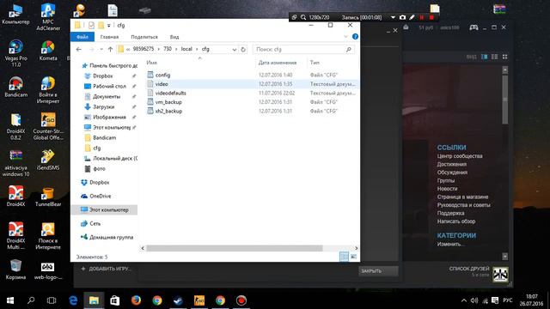Go back in Explorer navigation

coord(78,50)
